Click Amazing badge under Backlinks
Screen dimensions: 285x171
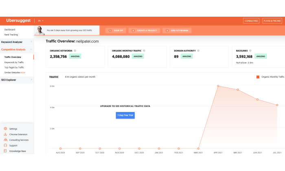(261, 56)
